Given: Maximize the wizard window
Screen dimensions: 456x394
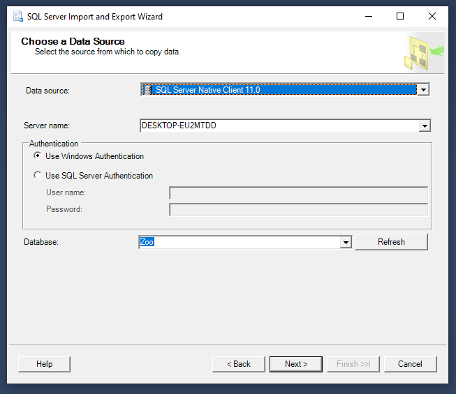Looking at the screenshot, I should click(x=400, y=16).
